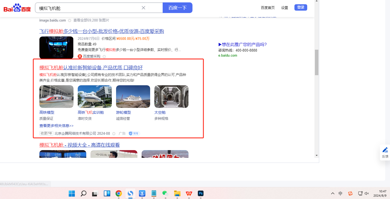The height and width of the screenshot is (199, 390).
Task: Open Photoshop from the taskbar
Action: pos(200,193)
